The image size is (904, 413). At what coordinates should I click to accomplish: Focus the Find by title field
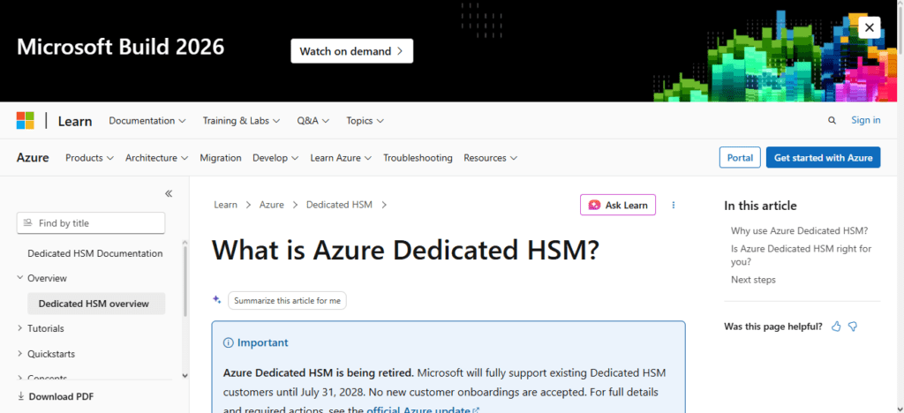point(91,223)
